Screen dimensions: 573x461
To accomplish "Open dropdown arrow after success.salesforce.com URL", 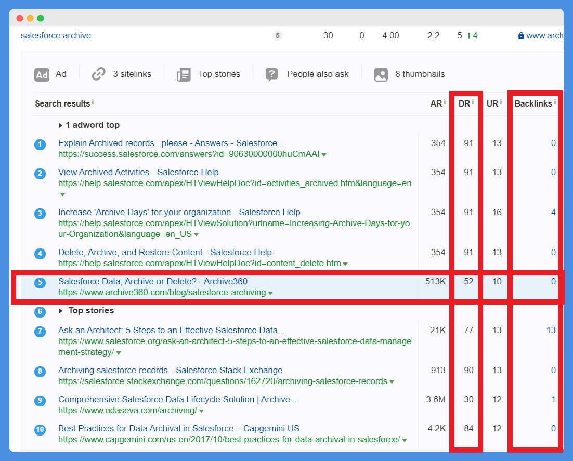I will pos(324,155).
